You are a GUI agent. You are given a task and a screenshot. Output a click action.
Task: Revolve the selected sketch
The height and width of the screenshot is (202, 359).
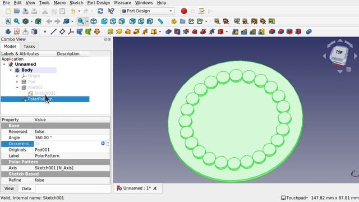(x=119, y=31)
